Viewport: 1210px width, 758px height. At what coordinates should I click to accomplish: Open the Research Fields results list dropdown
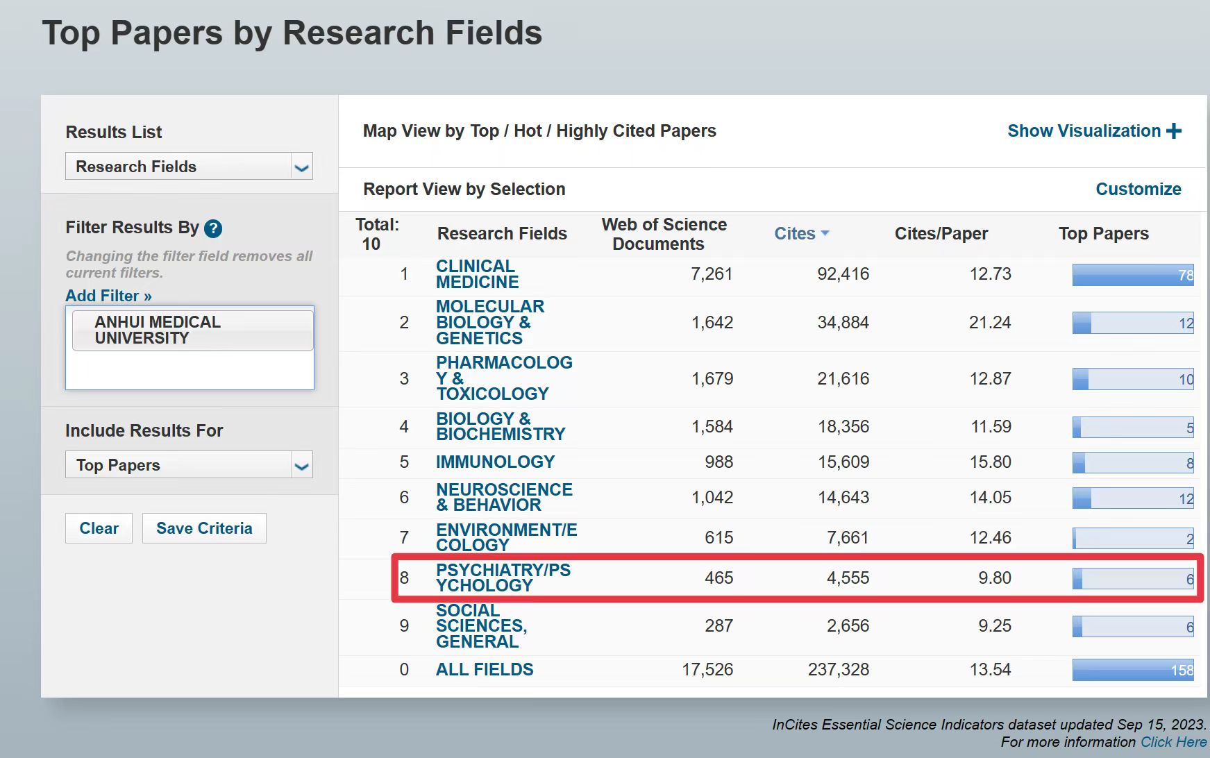pyautogui.click(x=301, y=167)
